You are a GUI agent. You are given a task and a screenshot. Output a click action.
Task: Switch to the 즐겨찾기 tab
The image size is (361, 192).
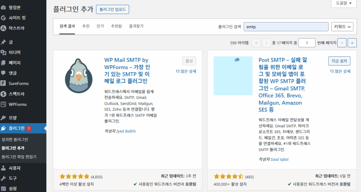pos(136,26)
